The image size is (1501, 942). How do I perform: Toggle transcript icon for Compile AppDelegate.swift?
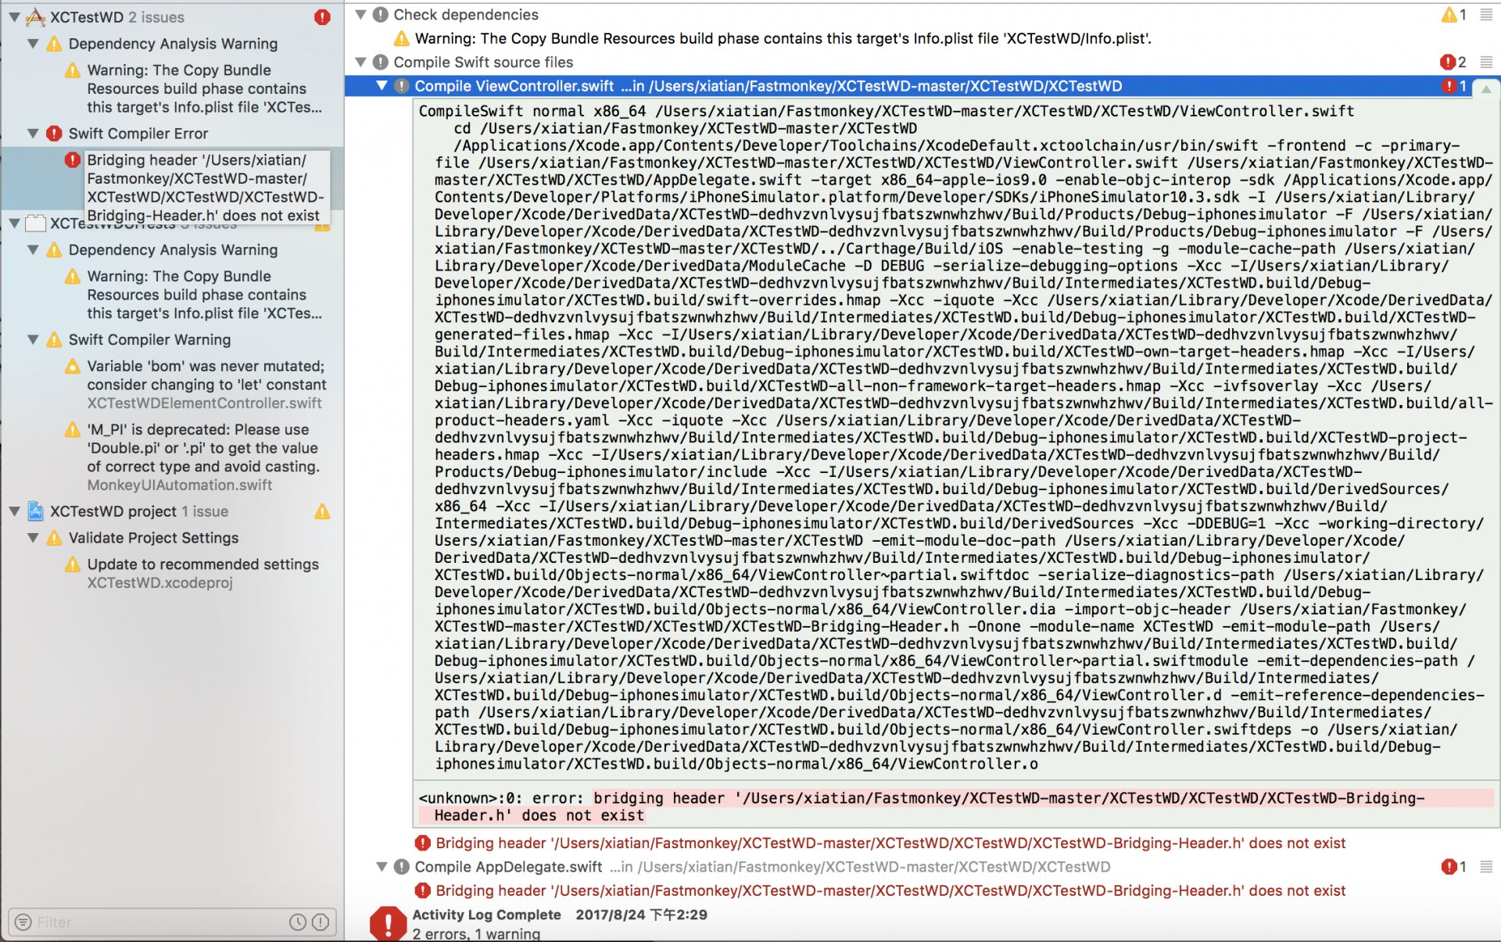[1485, 866]
